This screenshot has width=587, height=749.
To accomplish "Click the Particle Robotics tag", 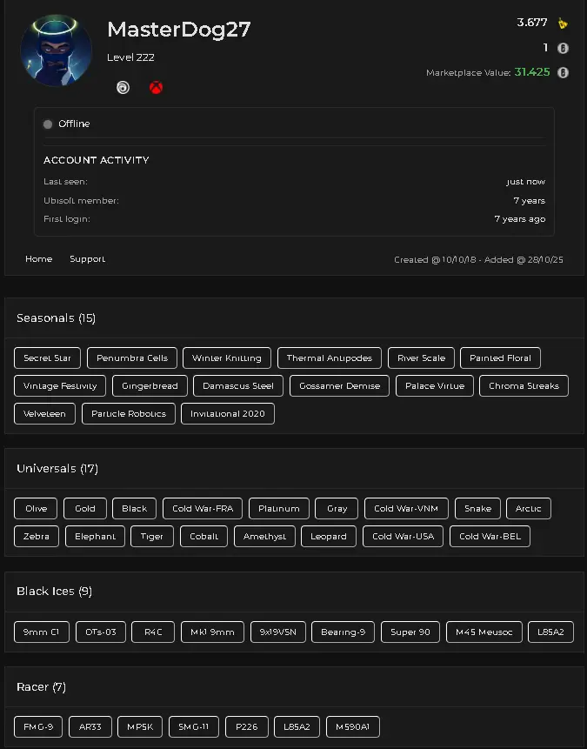I will (129, 413).
